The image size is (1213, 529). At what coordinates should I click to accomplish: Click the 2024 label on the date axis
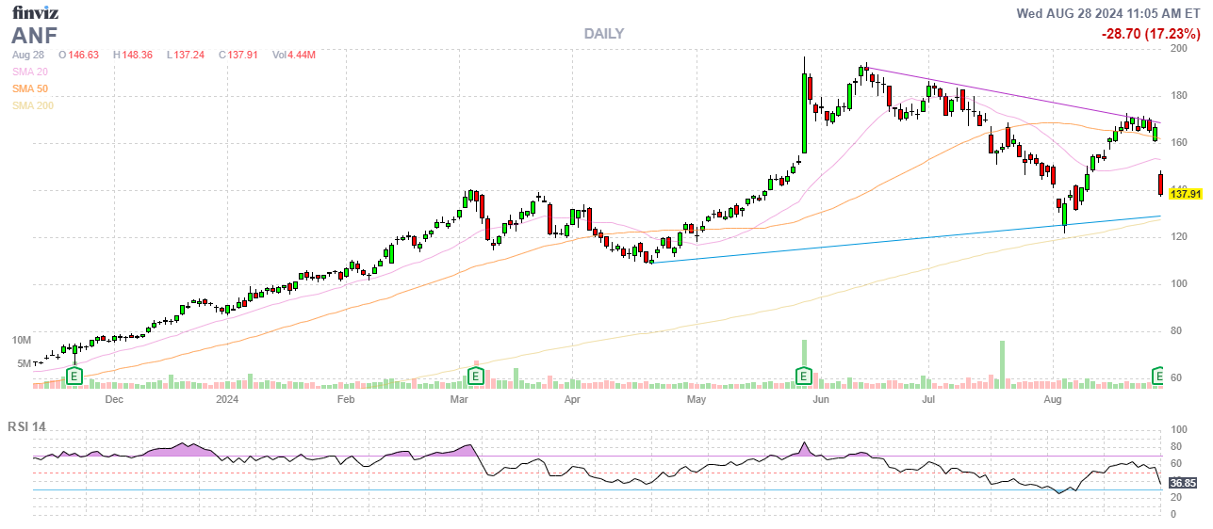point(227,399)
